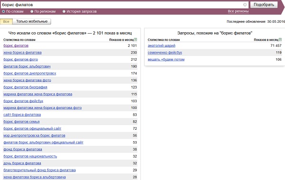Open 'марина филатова жена бориса филатова фото' link
This screenshot has height=180, width=285.
(43, 108)
